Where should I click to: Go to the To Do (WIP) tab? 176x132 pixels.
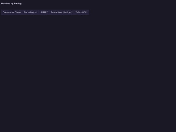click(81, 12)
